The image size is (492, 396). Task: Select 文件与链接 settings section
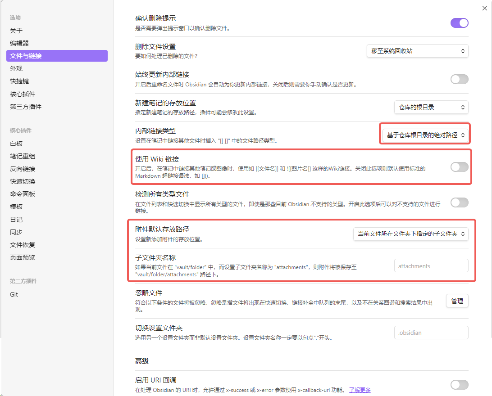coord(57,56)
